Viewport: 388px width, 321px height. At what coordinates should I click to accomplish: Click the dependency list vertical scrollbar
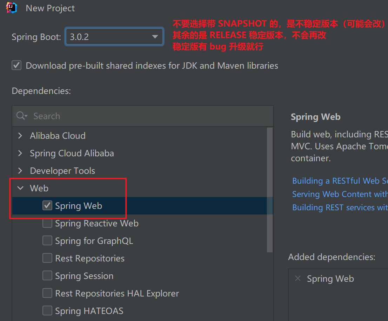270,190
